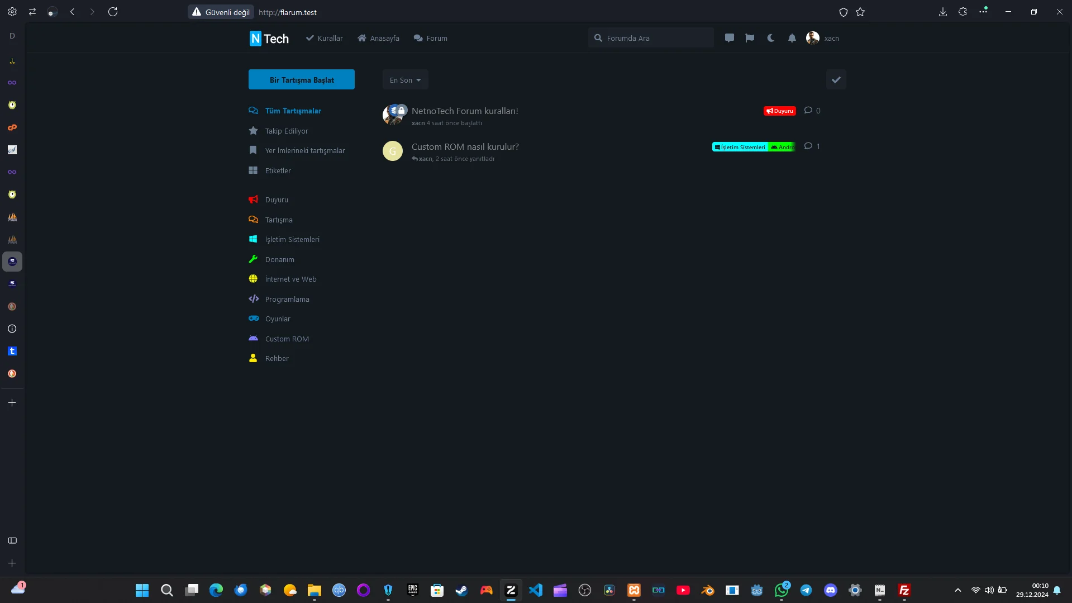The image size is (1072, 603).
Task: Open Visual Studio Code from taskbar
Action: [535, 590]
